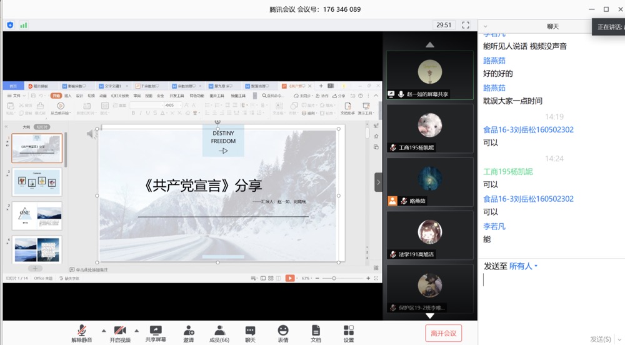The image size is (625, 345).
Task: Expand audio options arrow beside 解除静音
Action: [104, 331]
